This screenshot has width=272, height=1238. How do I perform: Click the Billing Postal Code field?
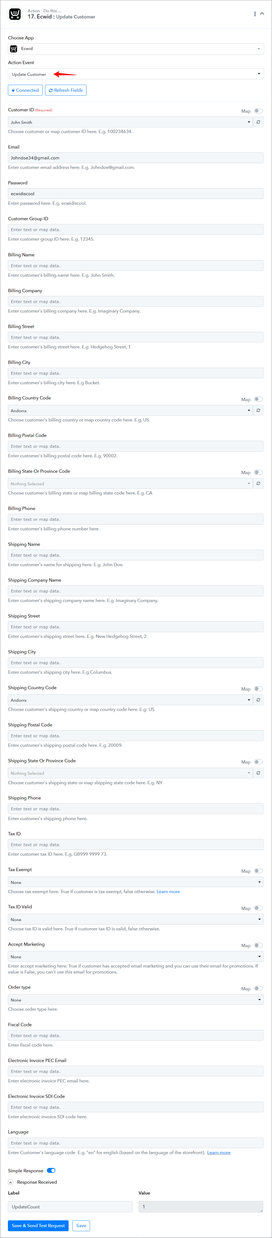(x=136, y=446)
